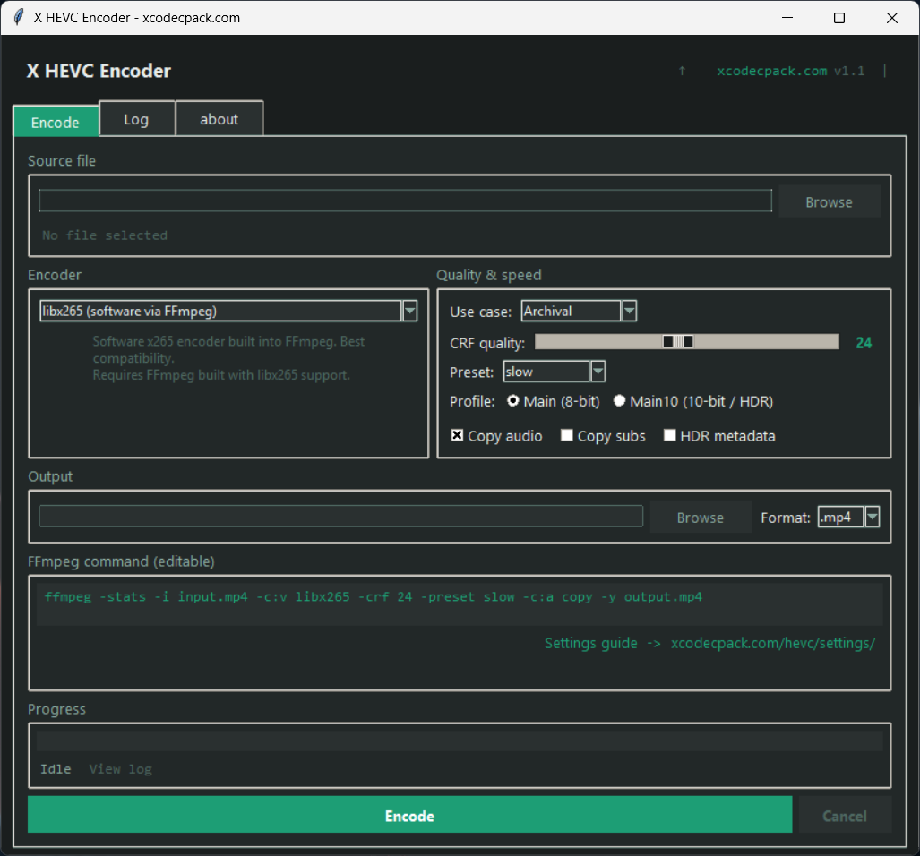Click the Output path field
Screen dimensions: 920x856
(x=341, y=516)
